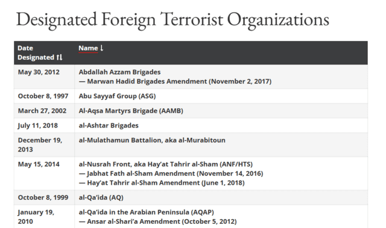
Task: Click the al-Qa'ida (AQ) name
Action: 101,197
